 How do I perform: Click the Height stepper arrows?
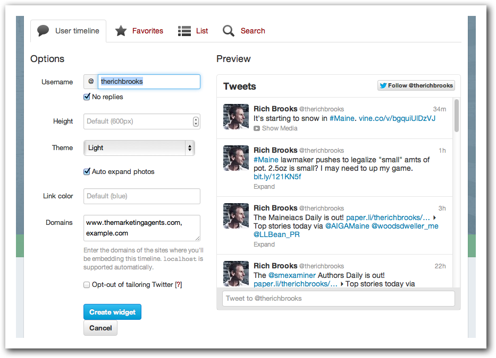196,121
